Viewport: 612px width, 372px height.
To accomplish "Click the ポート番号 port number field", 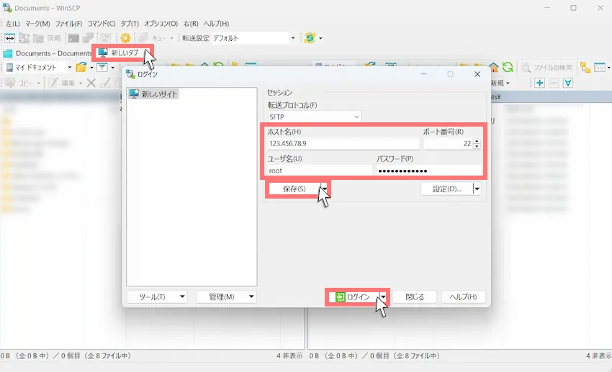I will pyautogui.click(x=449, y=143).
